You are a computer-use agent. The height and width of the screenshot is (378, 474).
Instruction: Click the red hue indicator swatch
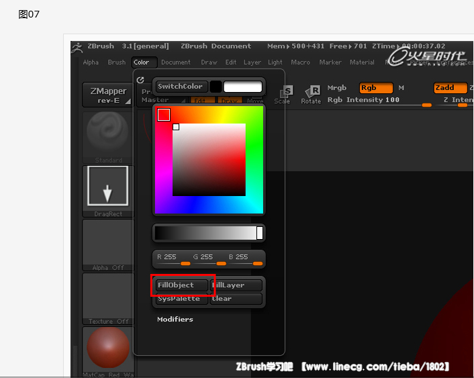(x=164, y=115)
